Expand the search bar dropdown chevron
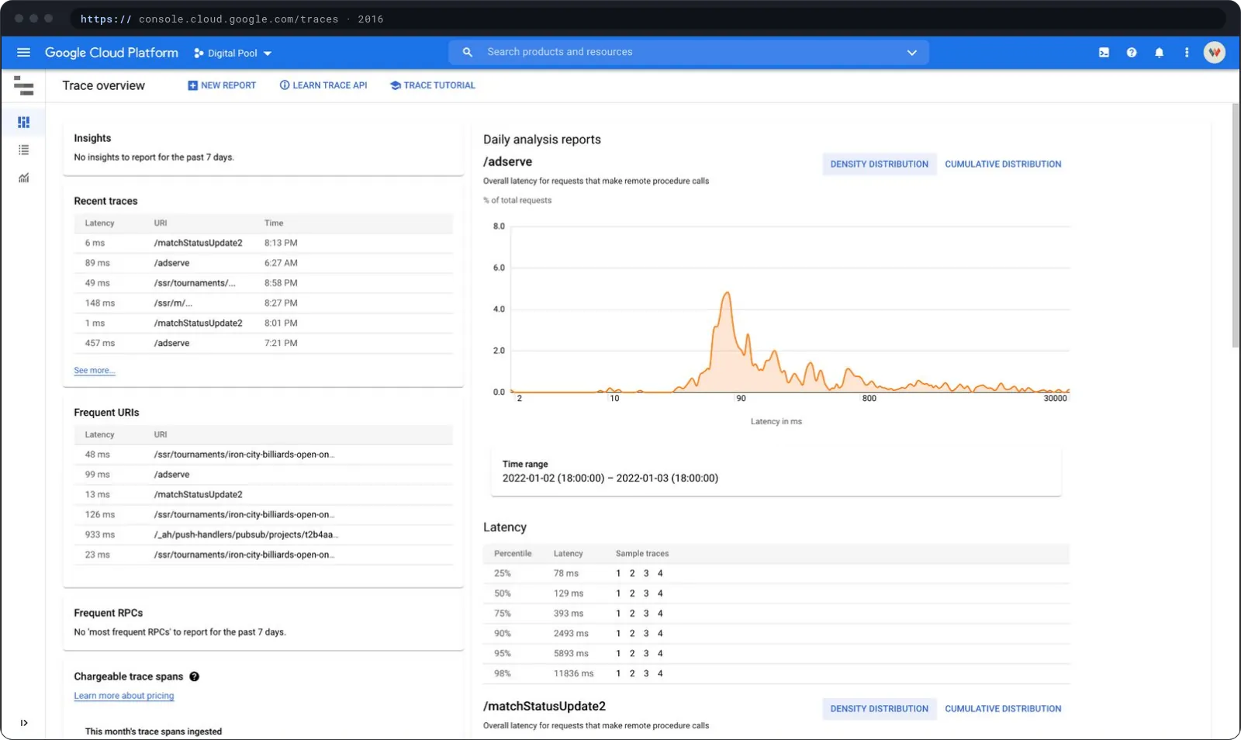Viewport: 1241px width, 740px height. pyautogui.click(x=912, y=53)
